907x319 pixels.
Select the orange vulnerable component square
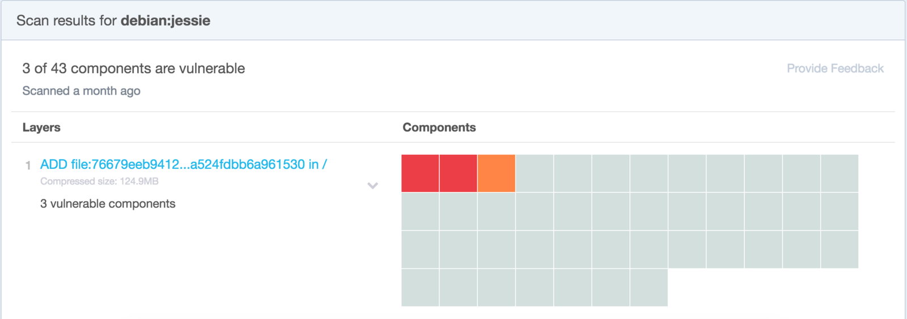pos(497,173)
